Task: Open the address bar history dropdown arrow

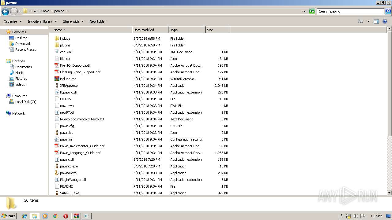Action: click(304, 11)
